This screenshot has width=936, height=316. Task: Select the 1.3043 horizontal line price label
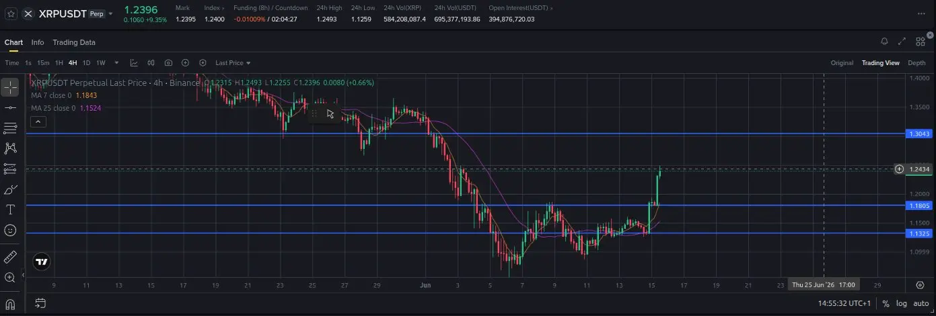point(919,134)
